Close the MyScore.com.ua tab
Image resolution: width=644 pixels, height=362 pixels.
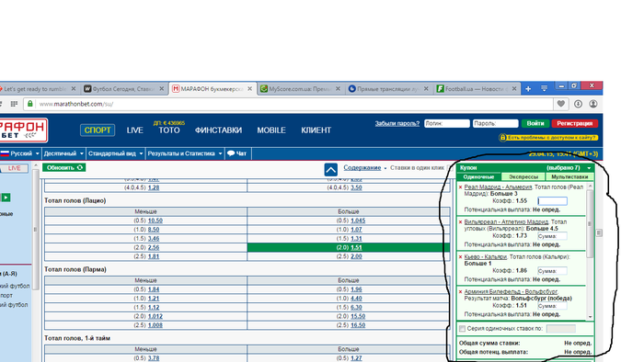pyautogui.click(x=338, y=88)
